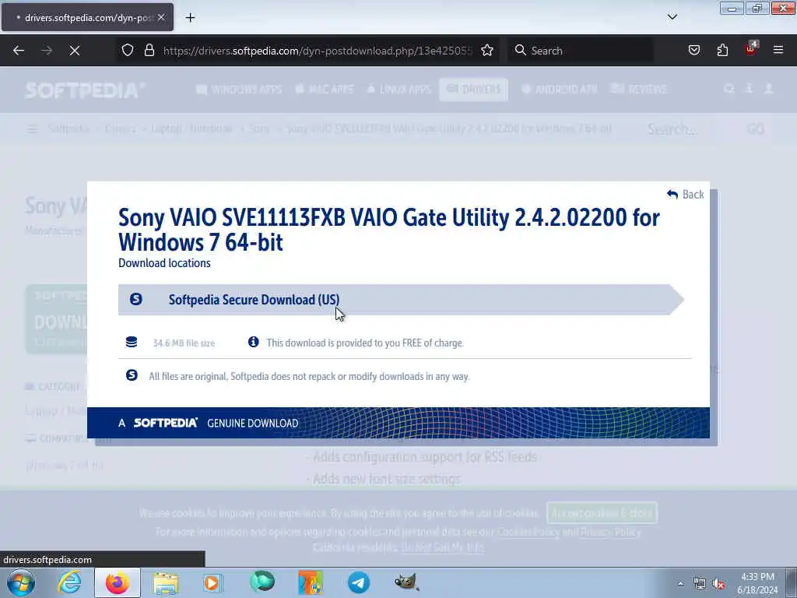Click the S icon beside all files original
This screenshot has width=797, height=598.
[x=132, y=375]
